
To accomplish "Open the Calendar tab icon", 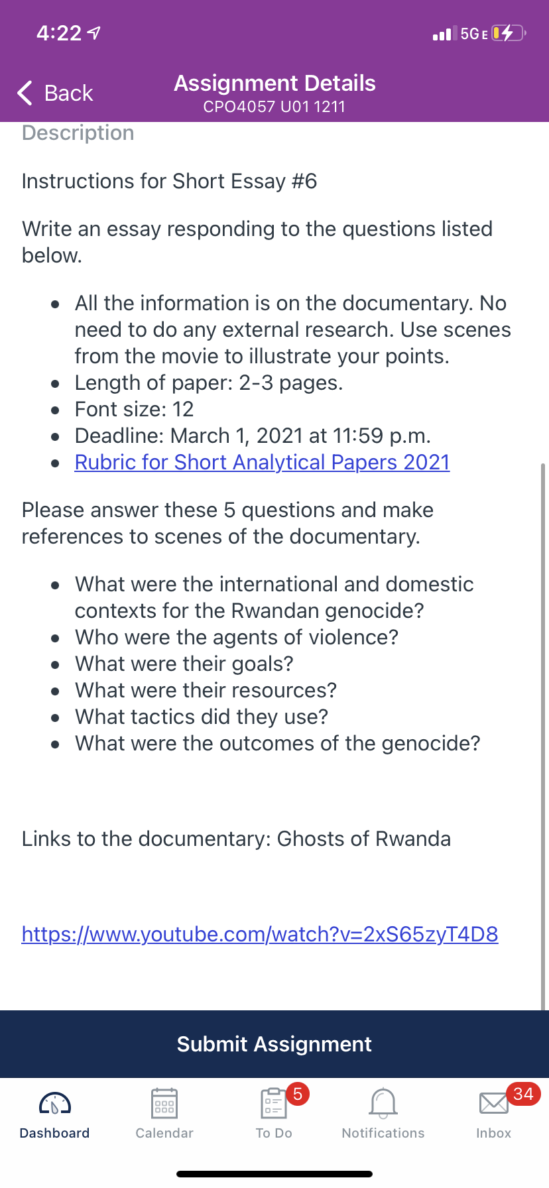I will click(x=164, y=1104).
